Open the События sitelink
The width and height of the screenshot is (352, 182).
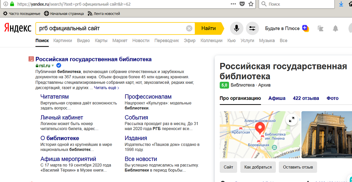[x=136, y=117]
